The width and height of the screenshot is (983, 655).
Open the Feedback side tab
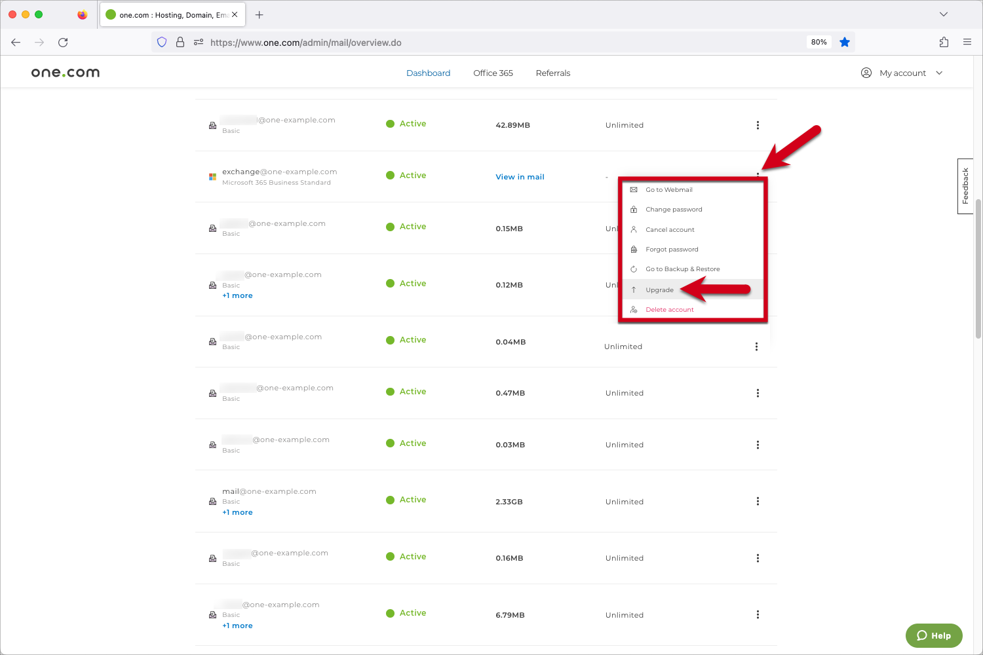pos(965,186)
